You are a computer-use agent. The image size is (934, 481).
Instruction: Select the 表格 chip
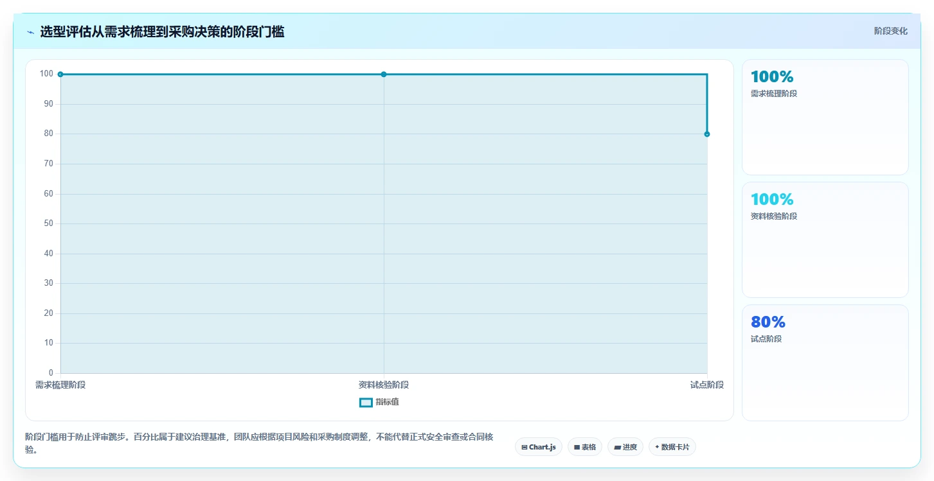[585, 447]
